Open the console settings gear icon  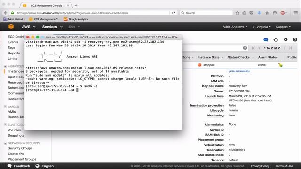pos(285,39)
